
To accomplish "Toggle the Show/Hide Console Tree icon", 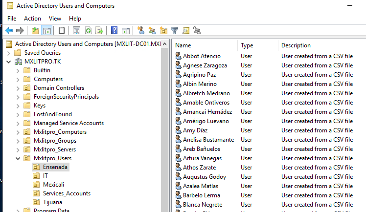I will coord(47,31).
